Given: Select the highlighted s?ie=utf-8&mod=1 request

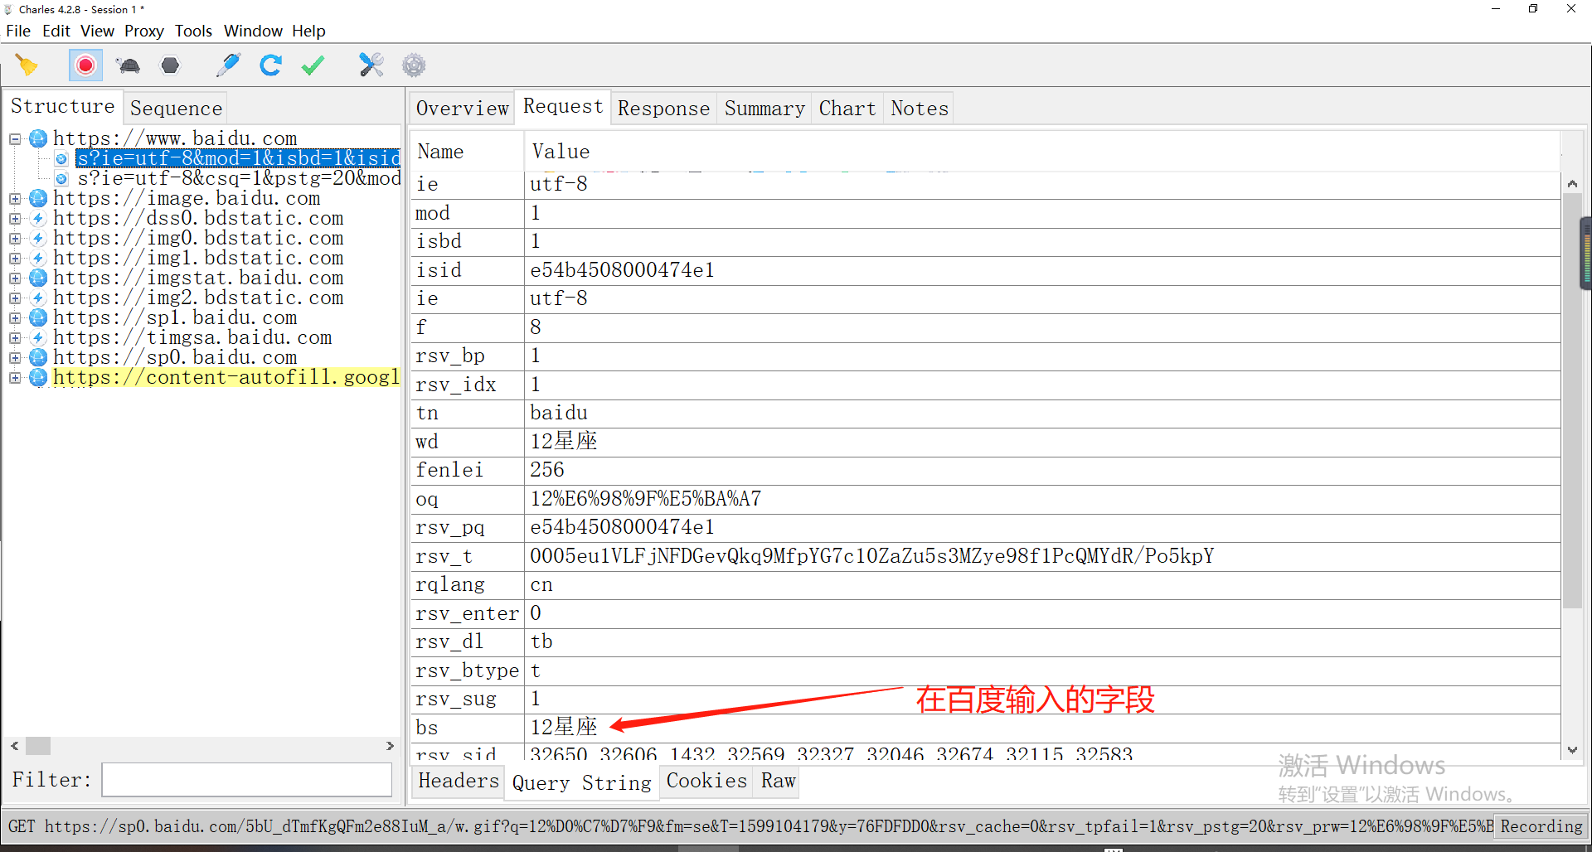Looking at the screenshot, I should [238, 158].
